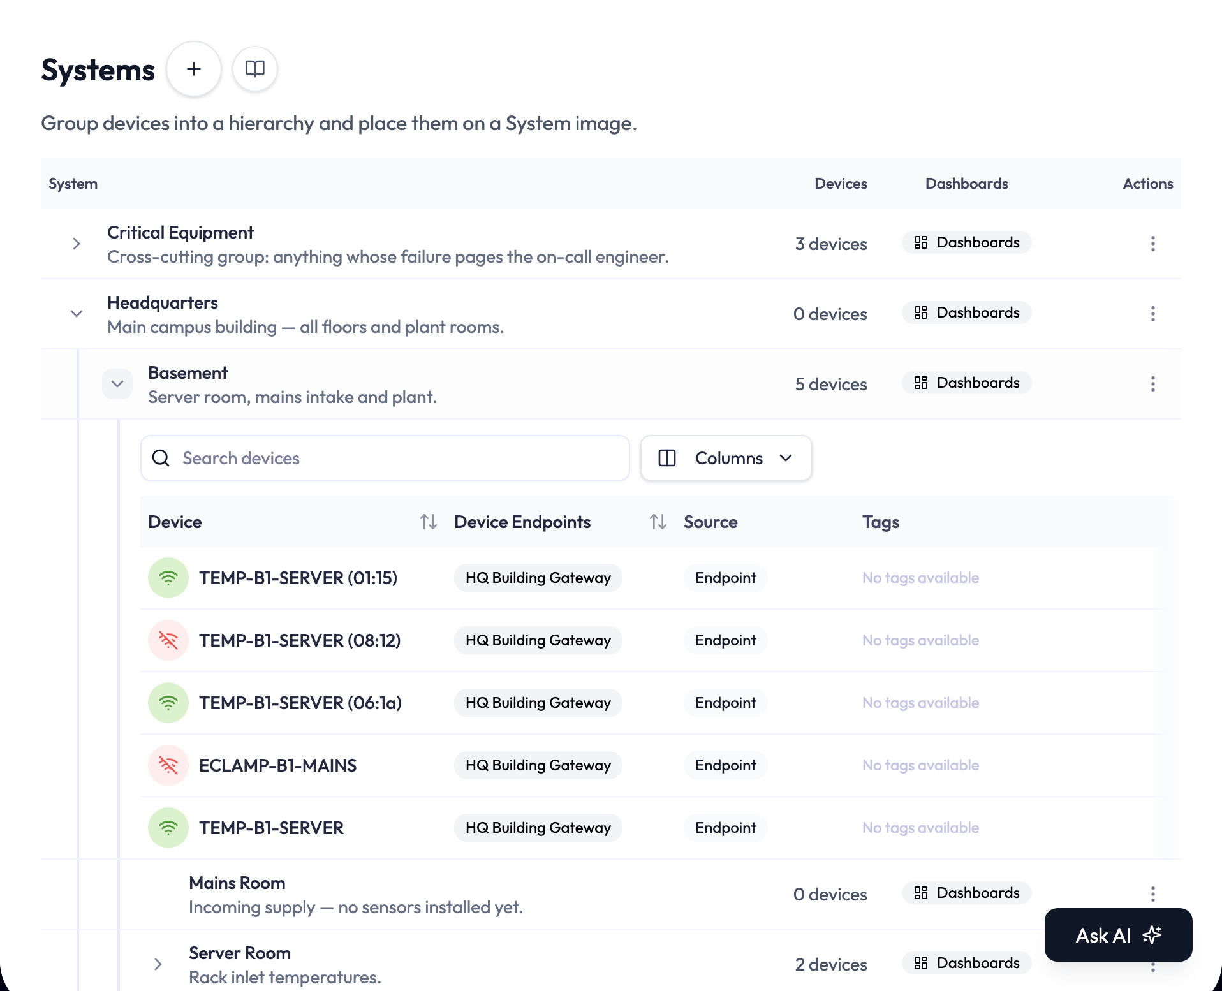Click '3 devices' count for Critical Equipment
The width and height of the screenshot is (1222, 991).
click(x=831, y=244)
